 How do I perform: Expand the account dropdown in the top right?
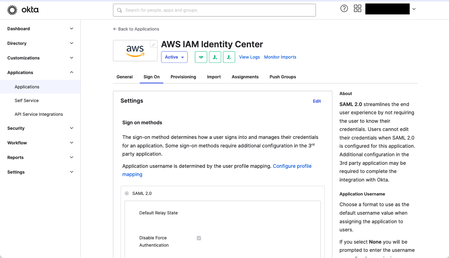(x=414, y=9)
